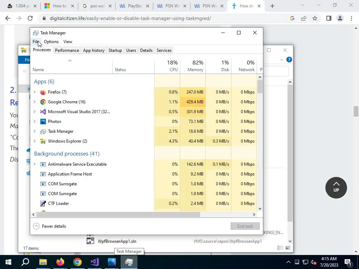Expand the Windows Explorer (2) group
This screenshot has height=269, width=359.
[x=35, y=141]
